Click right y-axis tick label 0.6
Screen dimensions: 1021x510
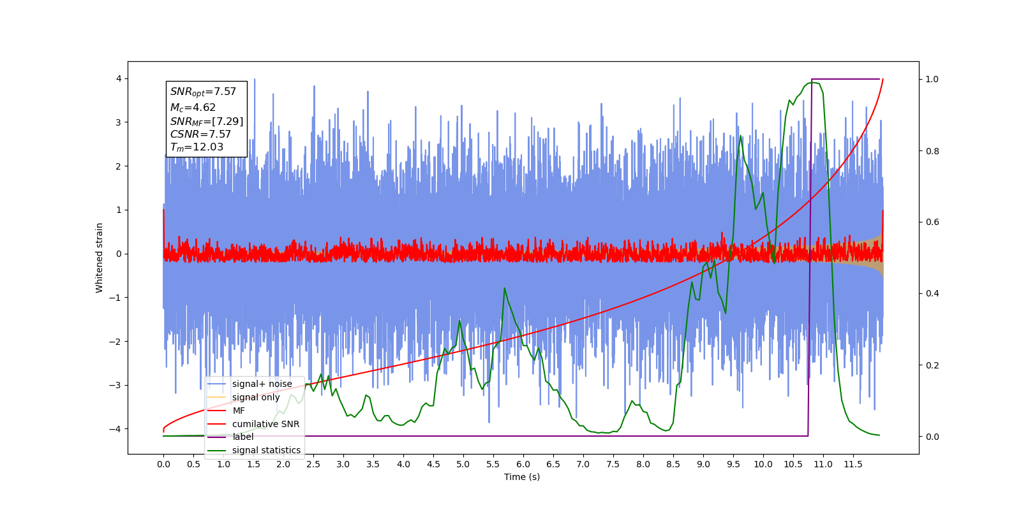click(932, 222)
